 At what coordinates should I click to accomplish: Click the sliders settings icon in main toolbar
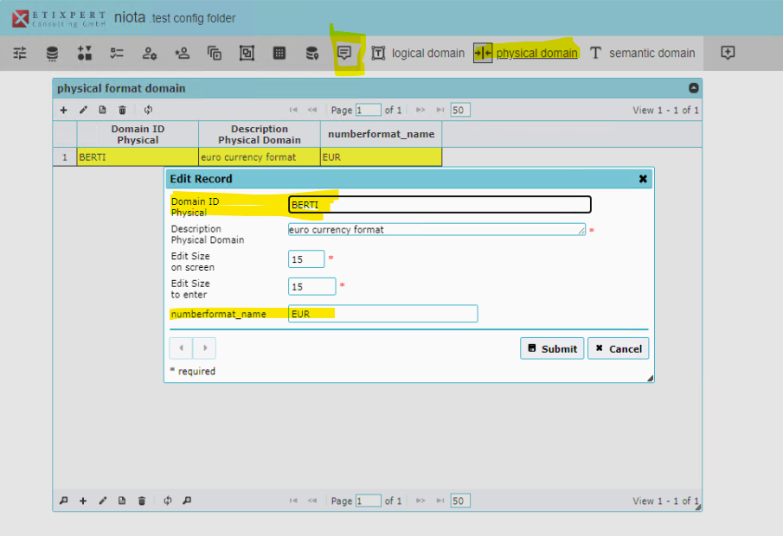pyautogui.click(x=20, y=54)
